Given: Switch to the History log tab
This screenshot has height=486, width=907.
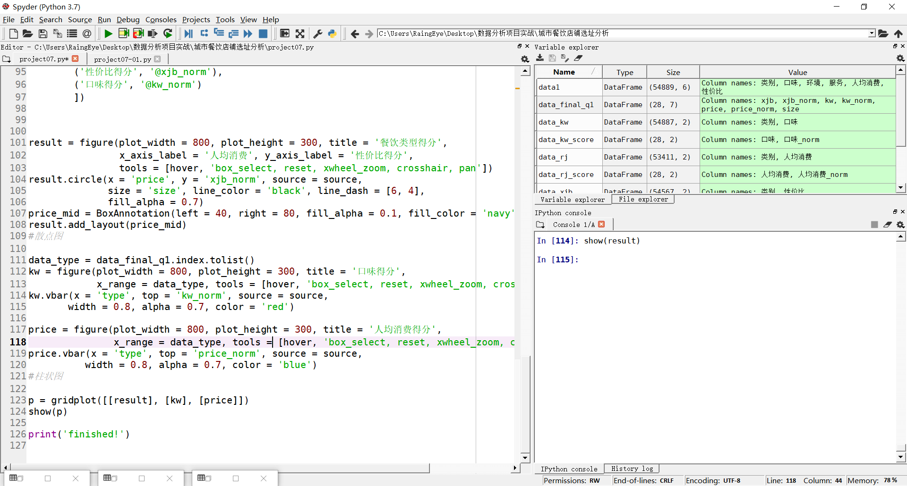Looking at the screenshot, I should point(632,469).
